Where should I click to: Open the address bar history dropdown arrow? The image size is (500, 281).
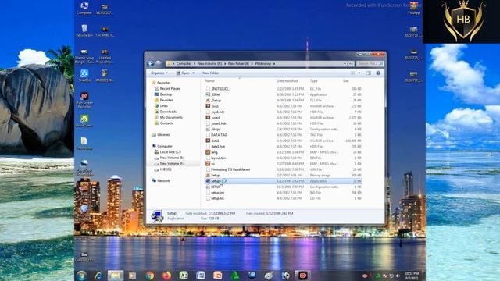pos(345,64)
